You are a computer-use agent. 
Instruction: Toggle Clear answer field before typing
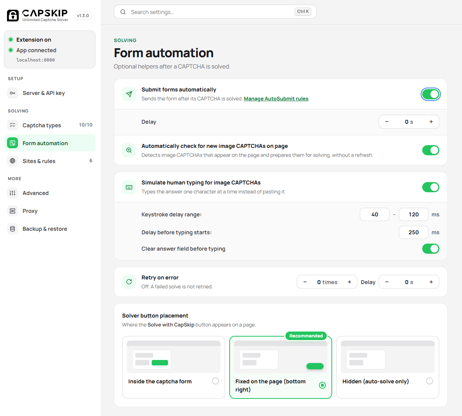click(x=430, y=249)
